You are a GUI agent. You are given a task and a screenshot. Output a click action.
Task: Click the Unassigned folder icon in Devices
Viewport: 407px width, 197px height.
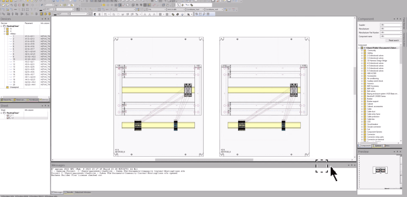click(7, 87)
